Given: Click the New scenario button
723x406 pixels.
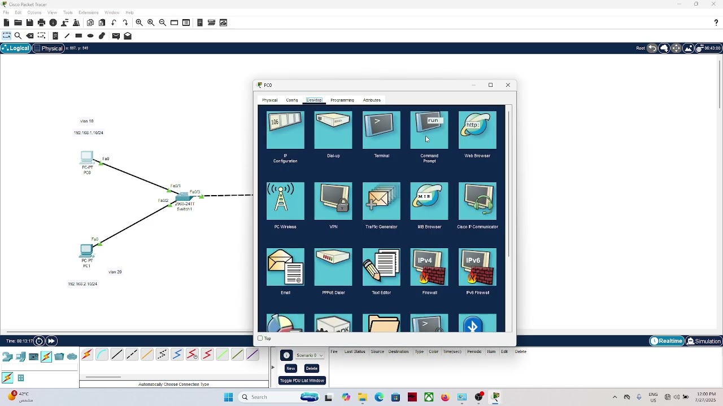Looking at the screenshot, I should click(x=290, y=368).
